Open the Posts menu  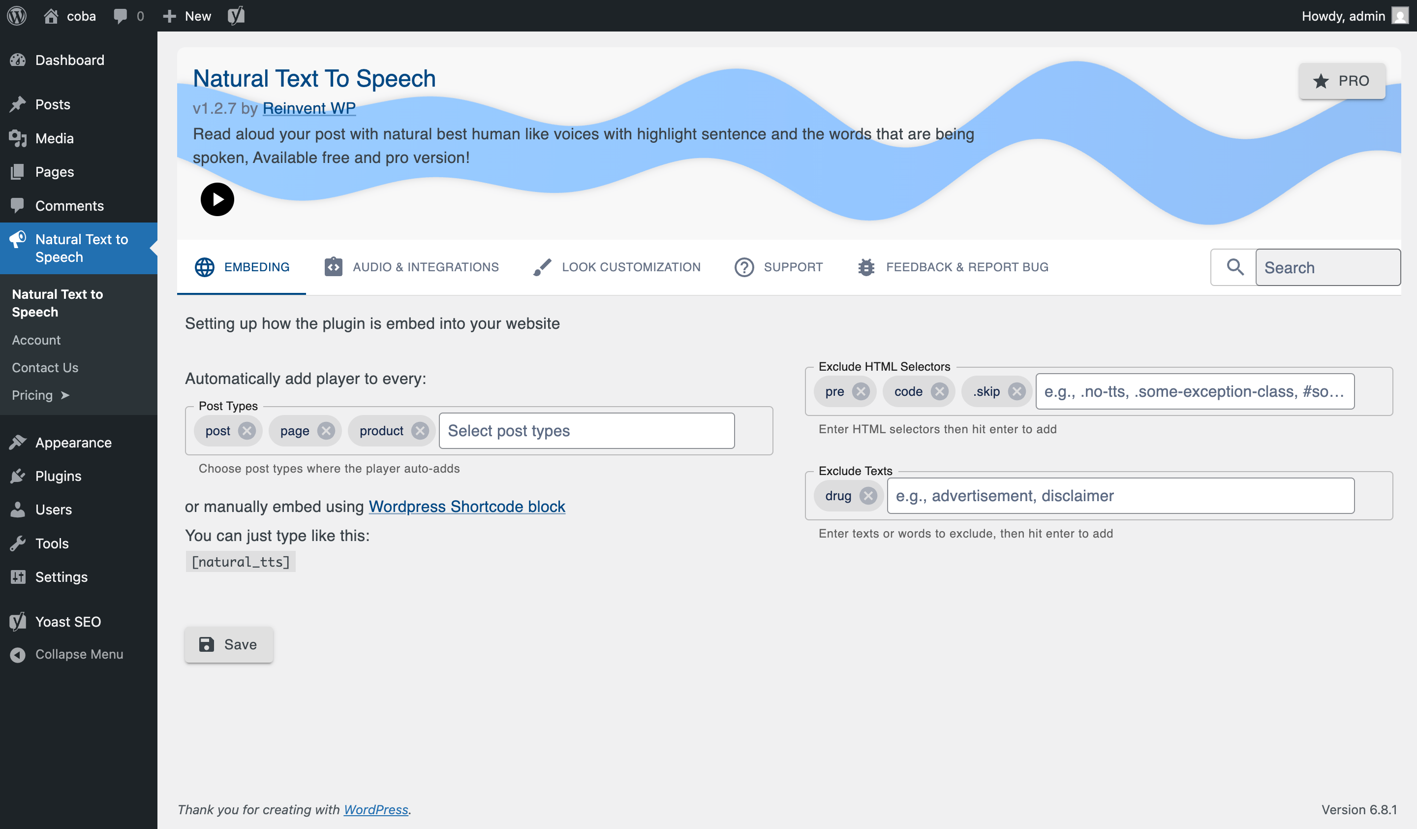coord(79,104)
